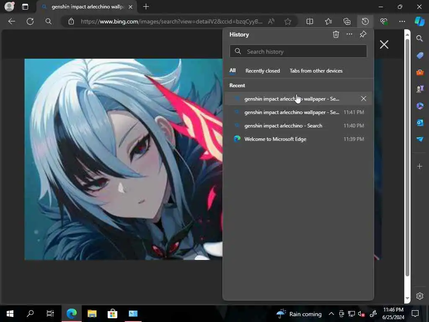The image size is (429, 322).
Task: Switch to Recently closed tab
Action: [x=263, y=70]
